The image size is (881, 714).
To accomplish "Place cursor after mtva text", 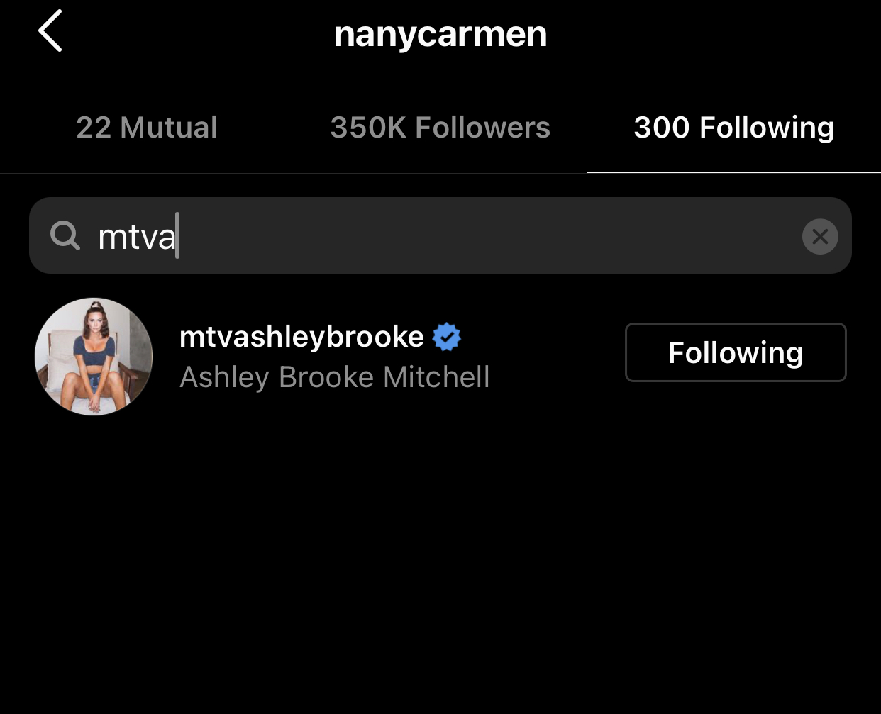I will (177, 236).
